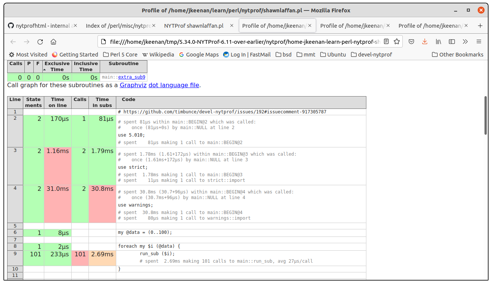Expand the Perl 5 Core bookmarks folder
The width and height of the screenshot is (492, 284).
coord(120,55)
